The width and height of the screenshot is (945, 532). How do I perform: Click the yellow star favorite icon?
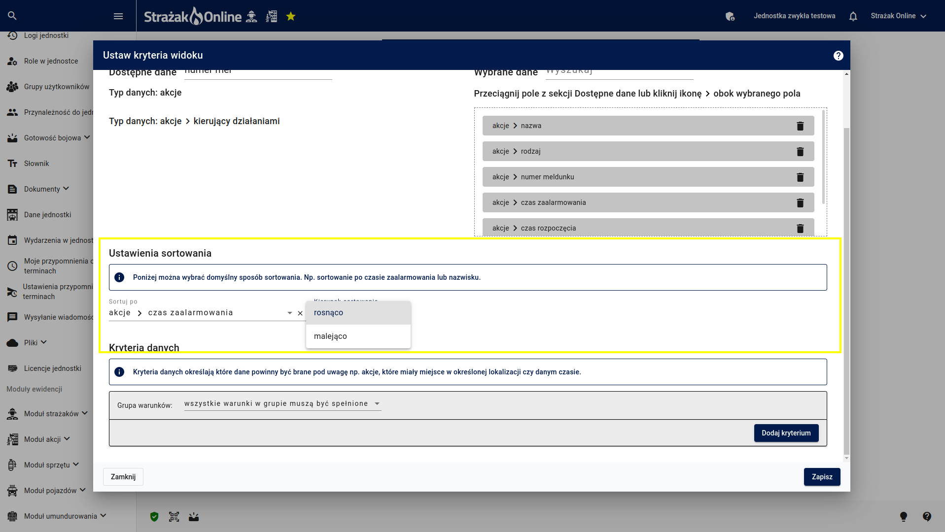tap(291, 16)
